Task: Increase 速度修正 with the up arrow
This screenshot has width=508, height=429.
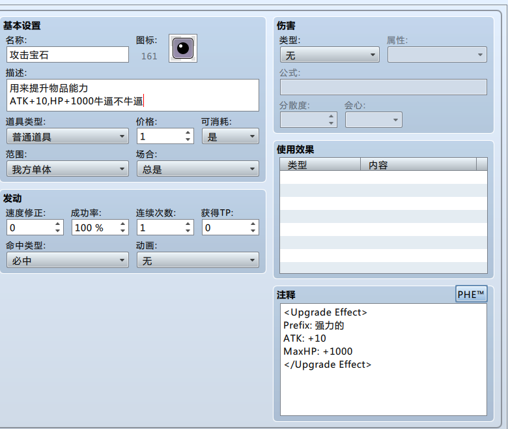Action: 58,224
